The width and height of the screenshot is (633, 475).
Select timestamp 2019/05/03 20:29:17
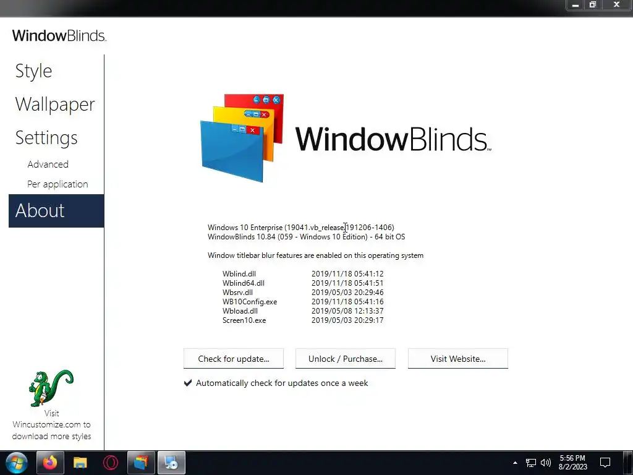347,320
